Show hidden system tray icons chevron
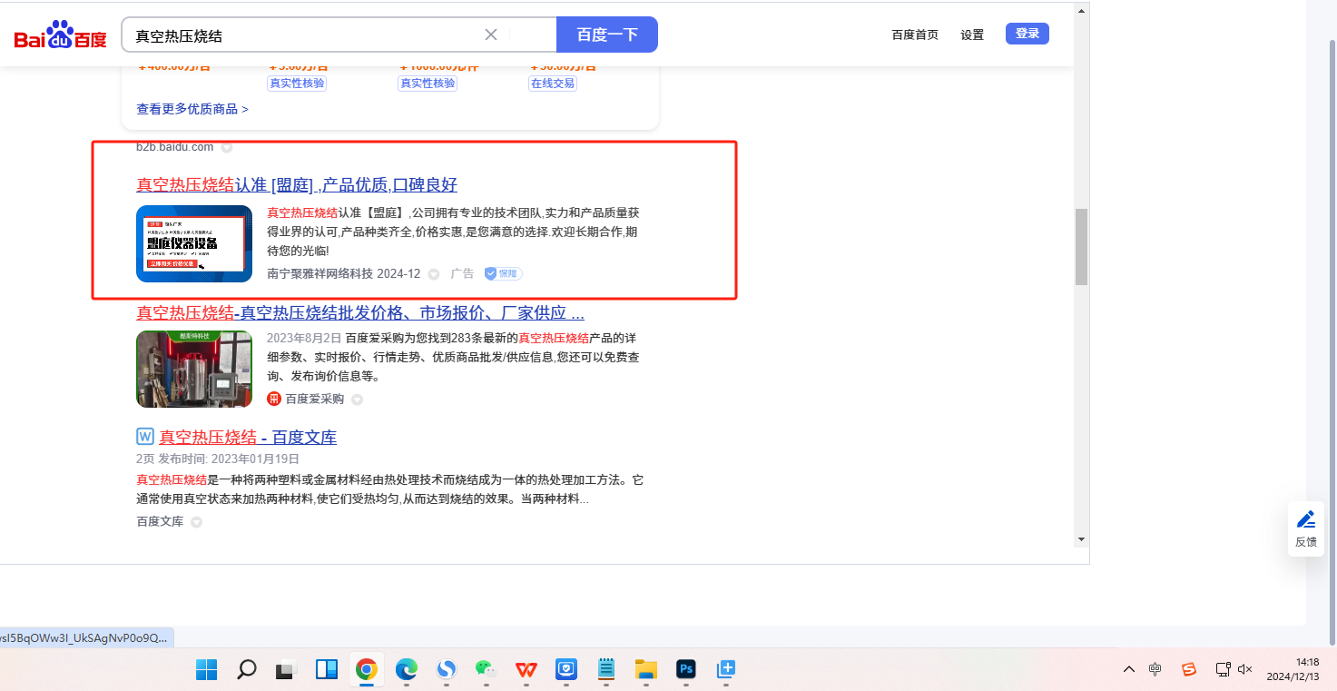The height and width of the screenshot is (691, 1337). 1128,670
